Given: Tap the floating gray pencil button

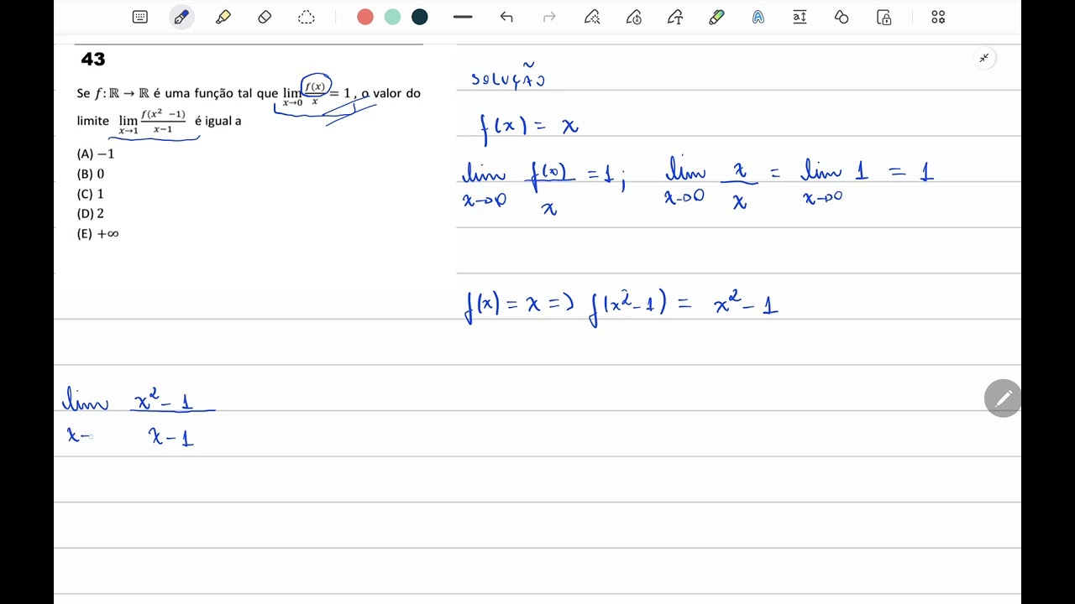Looking at the screenshot, I should click(x=1003, y=398).
